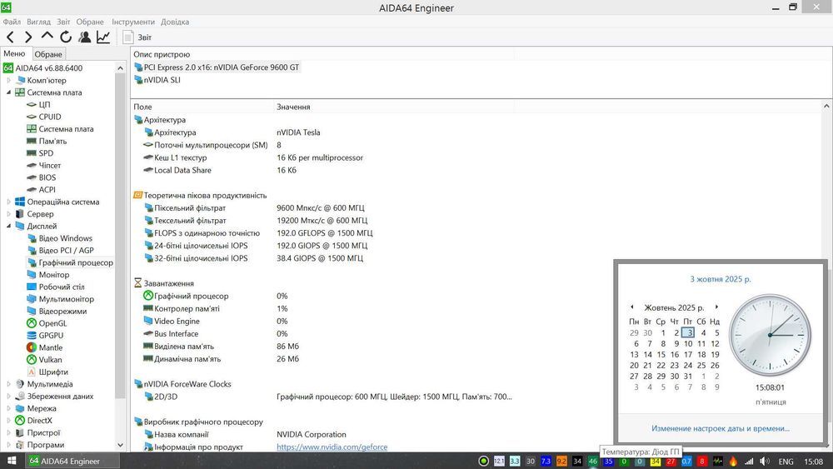Click the network signal tray icon
Image resolution: width=833 pixels, height=469 pixels.
tap(749, 461)
